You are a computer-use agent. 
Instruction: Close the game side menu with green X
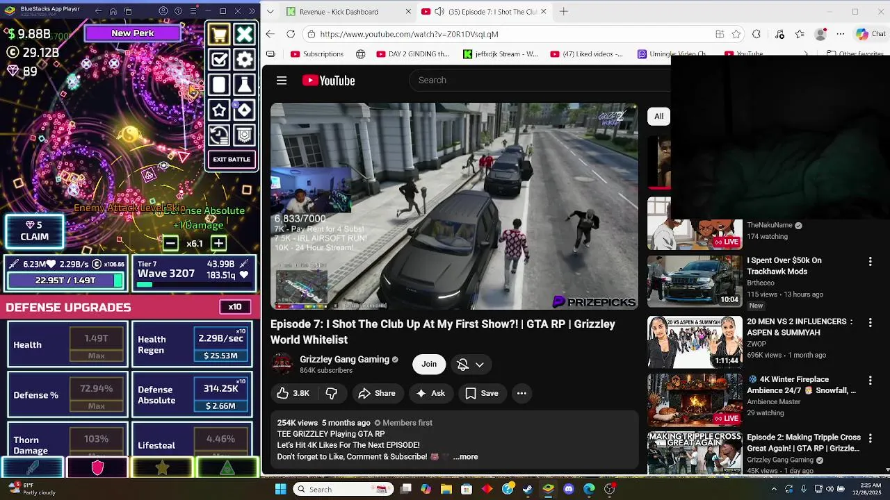point(244,34)
